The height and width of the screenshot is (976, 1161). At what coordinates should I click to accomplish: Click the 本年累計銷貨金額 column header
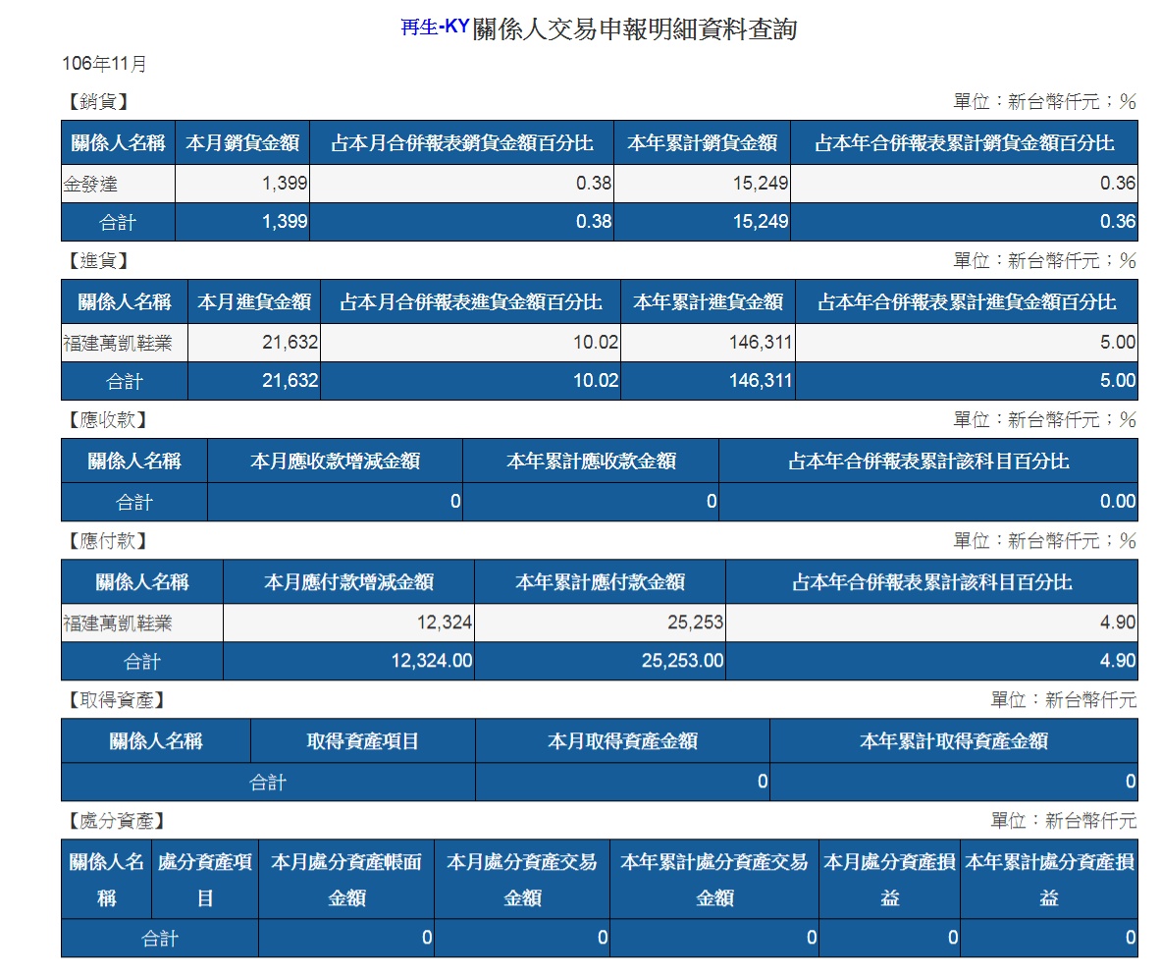[702, 143]
